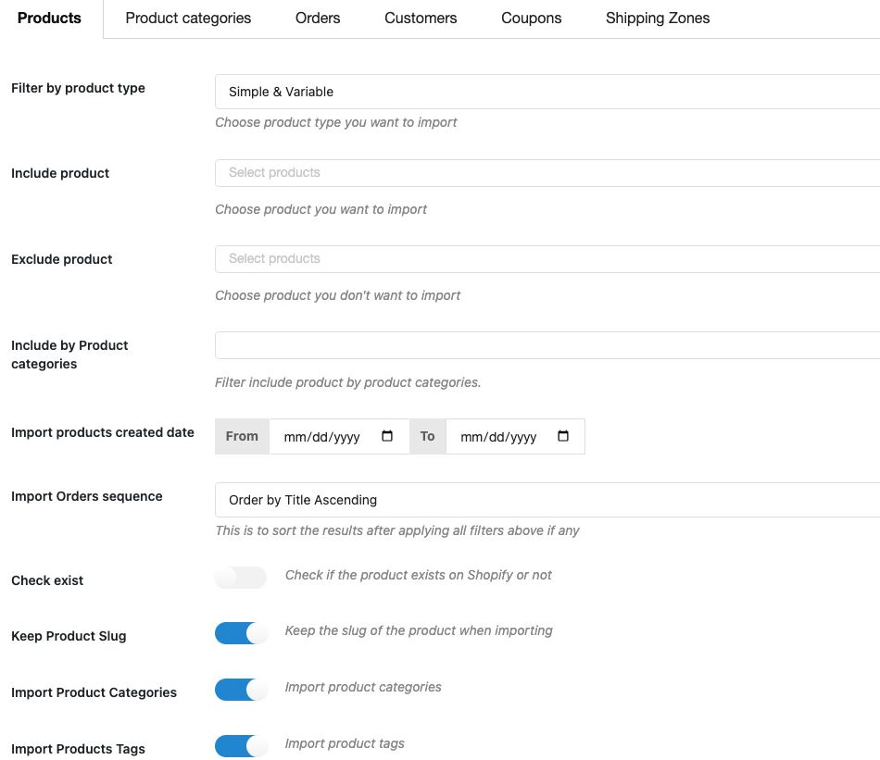880x760 pixels.
Task: Enable the Check exist toggle
Action: tap(241, 577)
